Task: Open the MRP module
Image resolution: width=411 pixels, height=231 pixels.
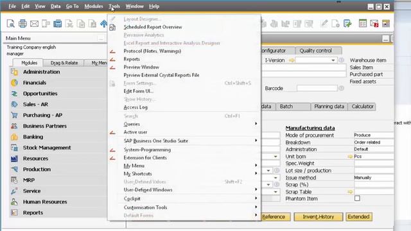Action: pyautogui.click(x=28, y=180)
